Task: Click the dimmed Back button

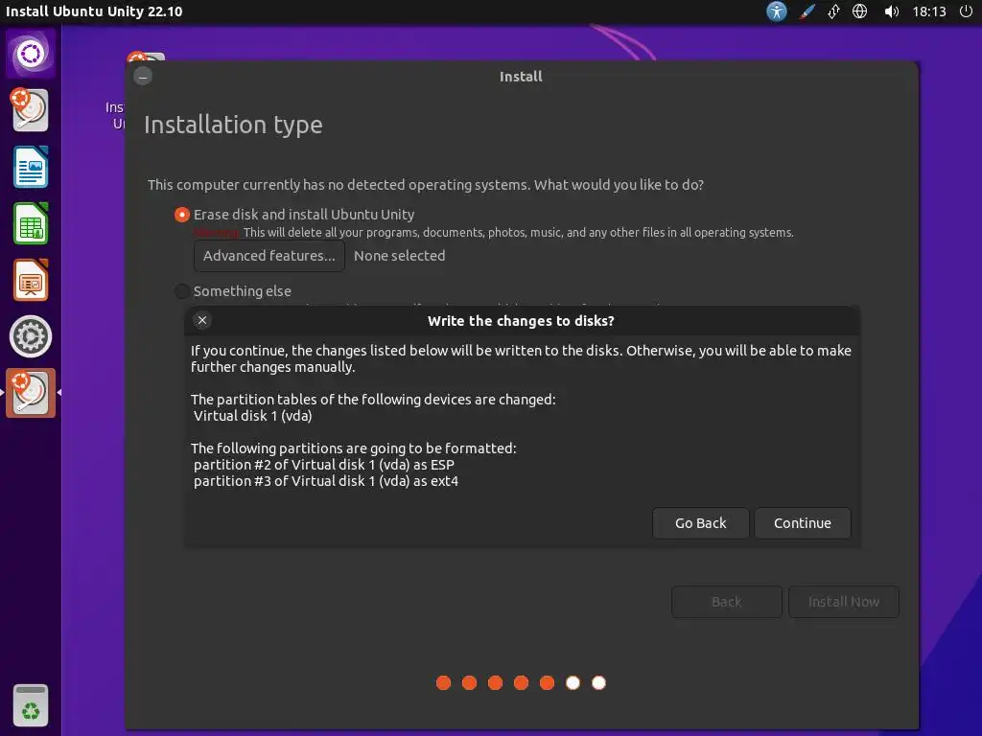Action: [x=727, y=602]
